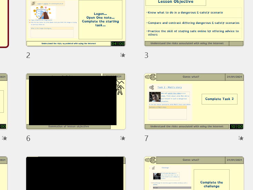Screen dimensions: 253x190
Task: Click the 24/04/2024 date on slide 7
Action: pyautogui.click(x=234, y=77)
